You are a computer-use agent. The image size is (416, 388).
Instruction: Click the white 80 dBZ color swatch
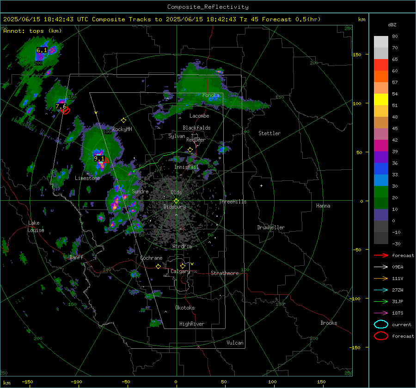pos(381,42)
